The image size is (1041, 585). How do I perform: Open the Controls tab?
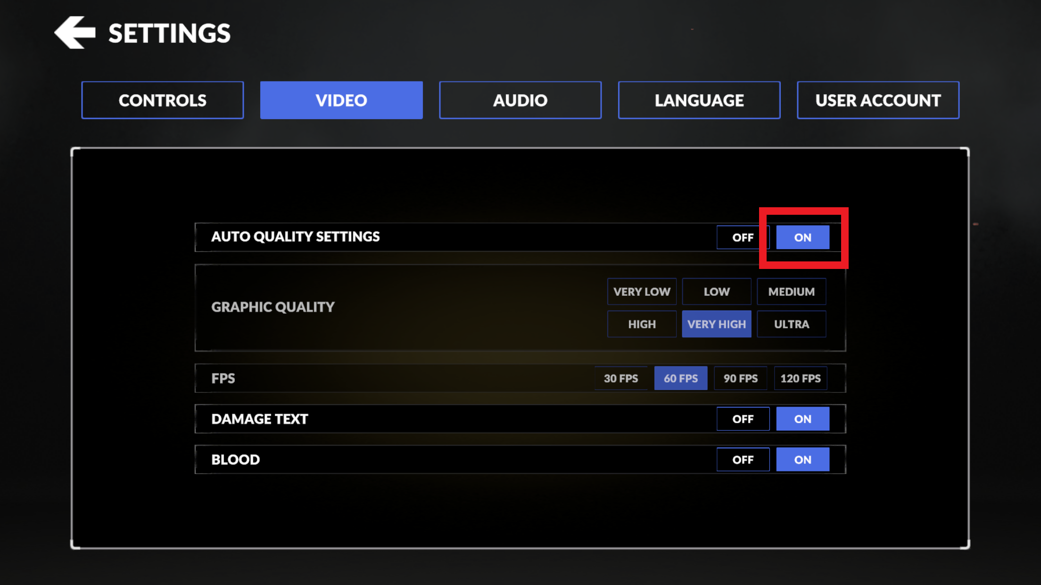point(162,100)
